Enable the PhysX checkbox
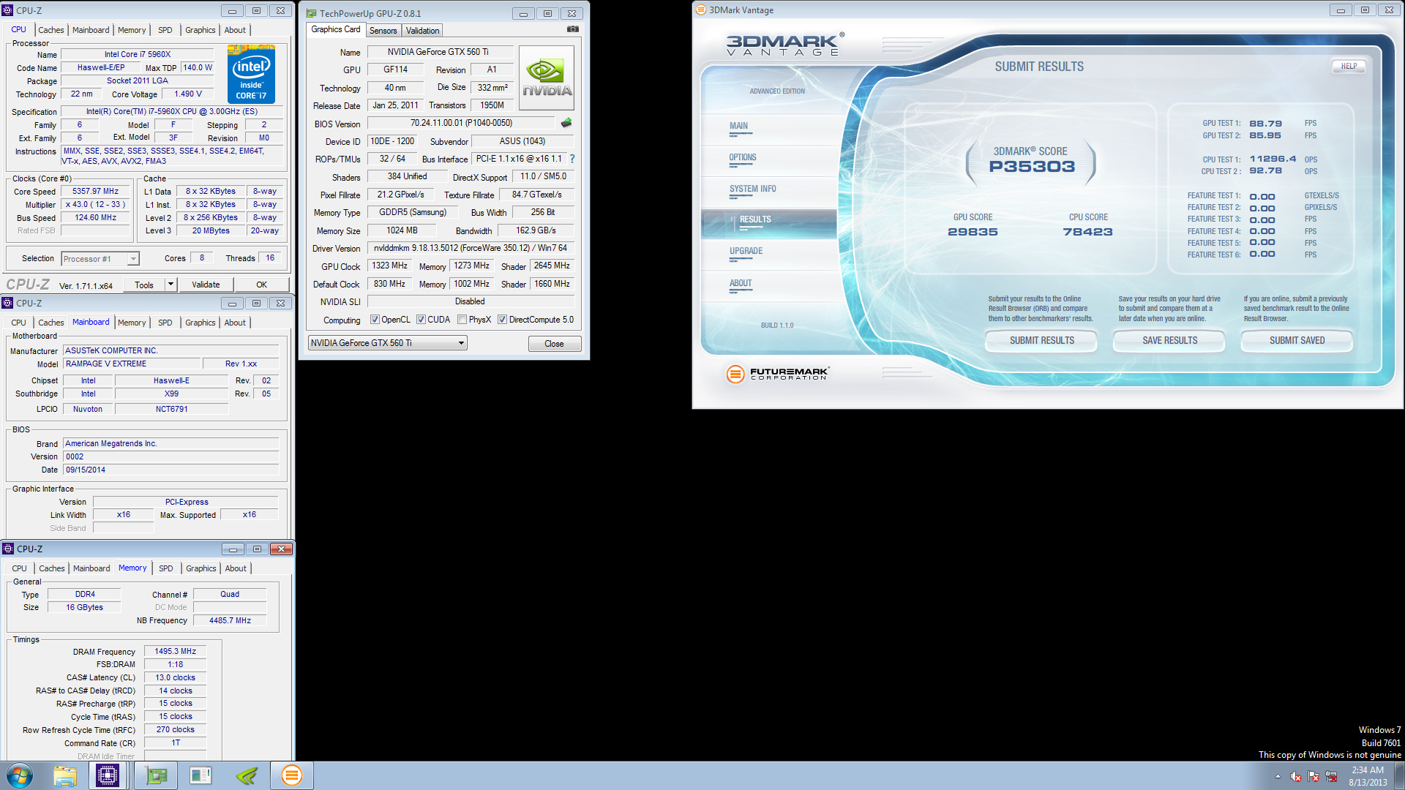The height and width of the screenshot is (790, 1405). [462, 320]
